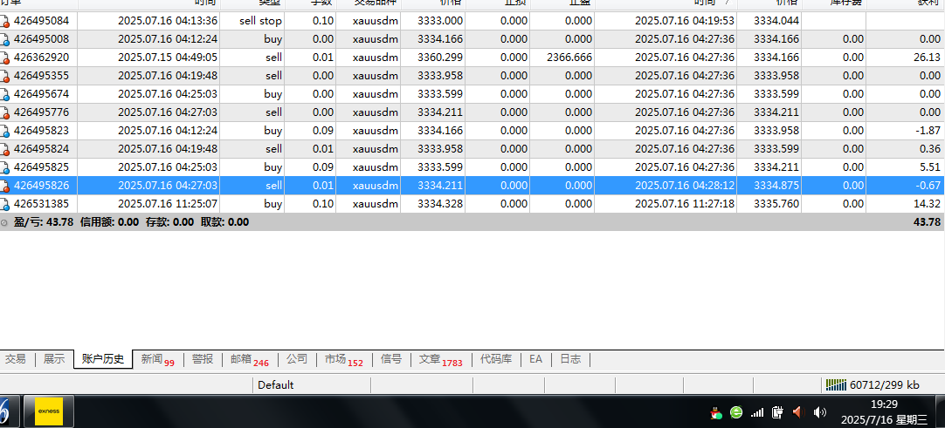Click the profit value 0.36
Viewport: 945px width, 428px height.
click(930, 149)
